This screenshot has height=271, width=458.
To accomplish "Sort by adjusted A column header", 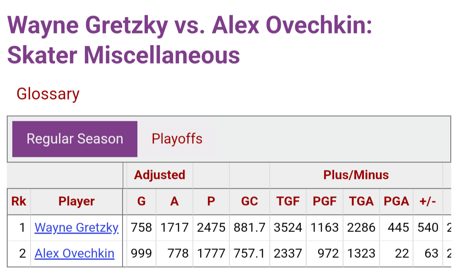I will [174, 201].
